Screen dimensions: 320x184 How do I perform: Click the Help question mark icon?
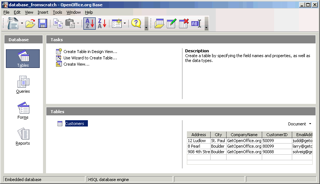[136, 23]
